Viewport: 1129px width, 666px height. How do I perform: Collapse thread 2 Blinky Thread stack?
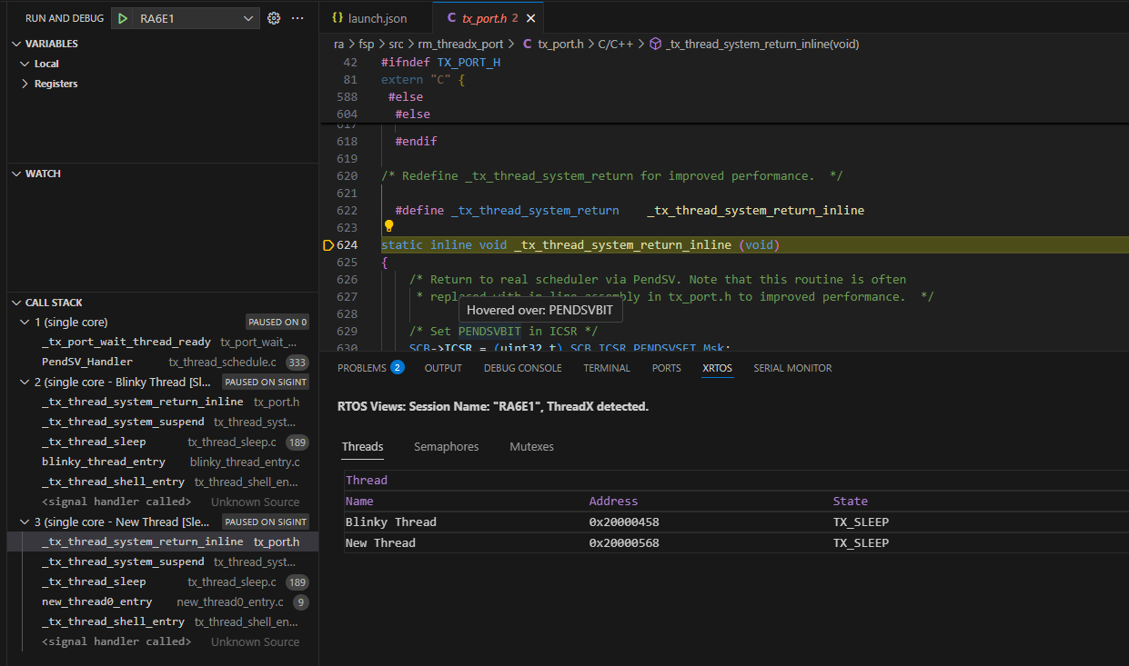click(x=25, y=382)
